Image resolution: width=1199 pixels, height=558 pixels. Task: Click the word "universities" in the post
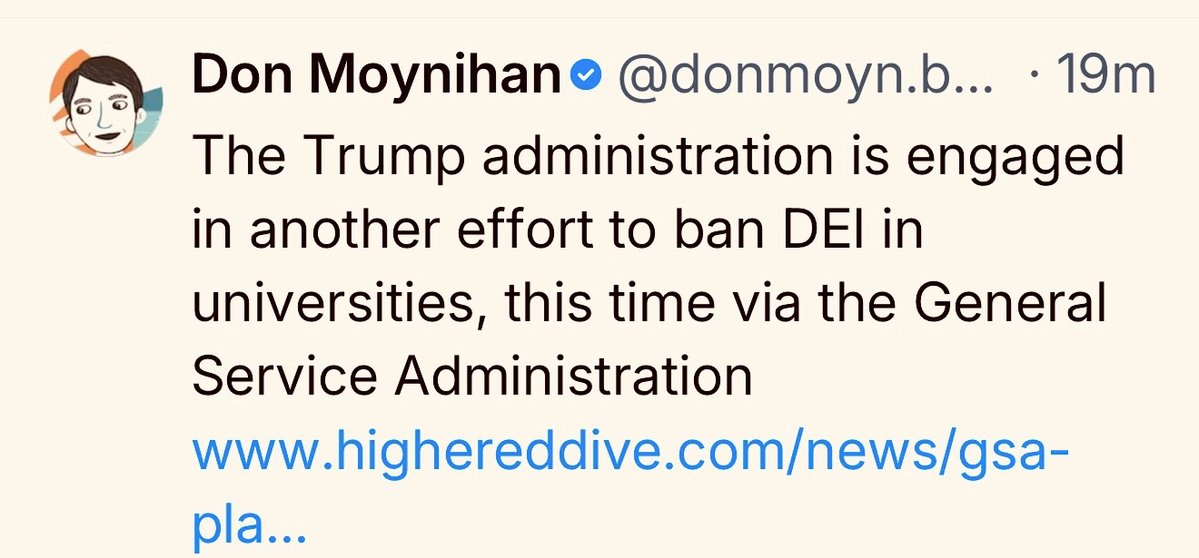(x=334, y=303)
